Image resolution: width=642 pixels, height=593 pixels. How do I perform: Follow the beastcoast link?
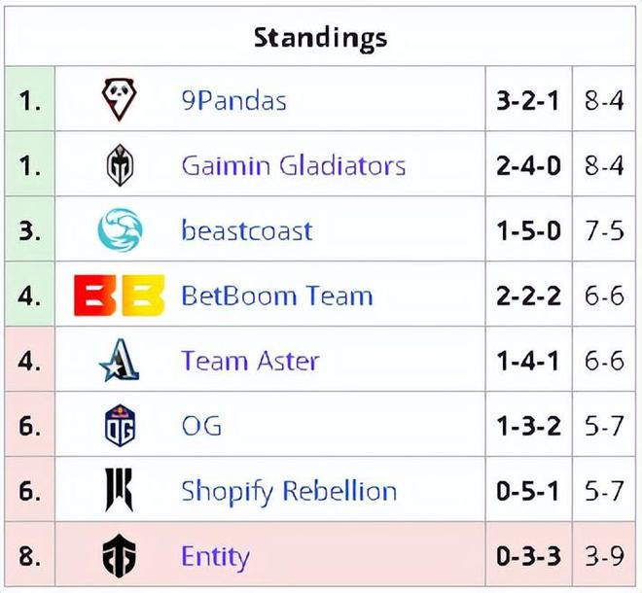247,230
